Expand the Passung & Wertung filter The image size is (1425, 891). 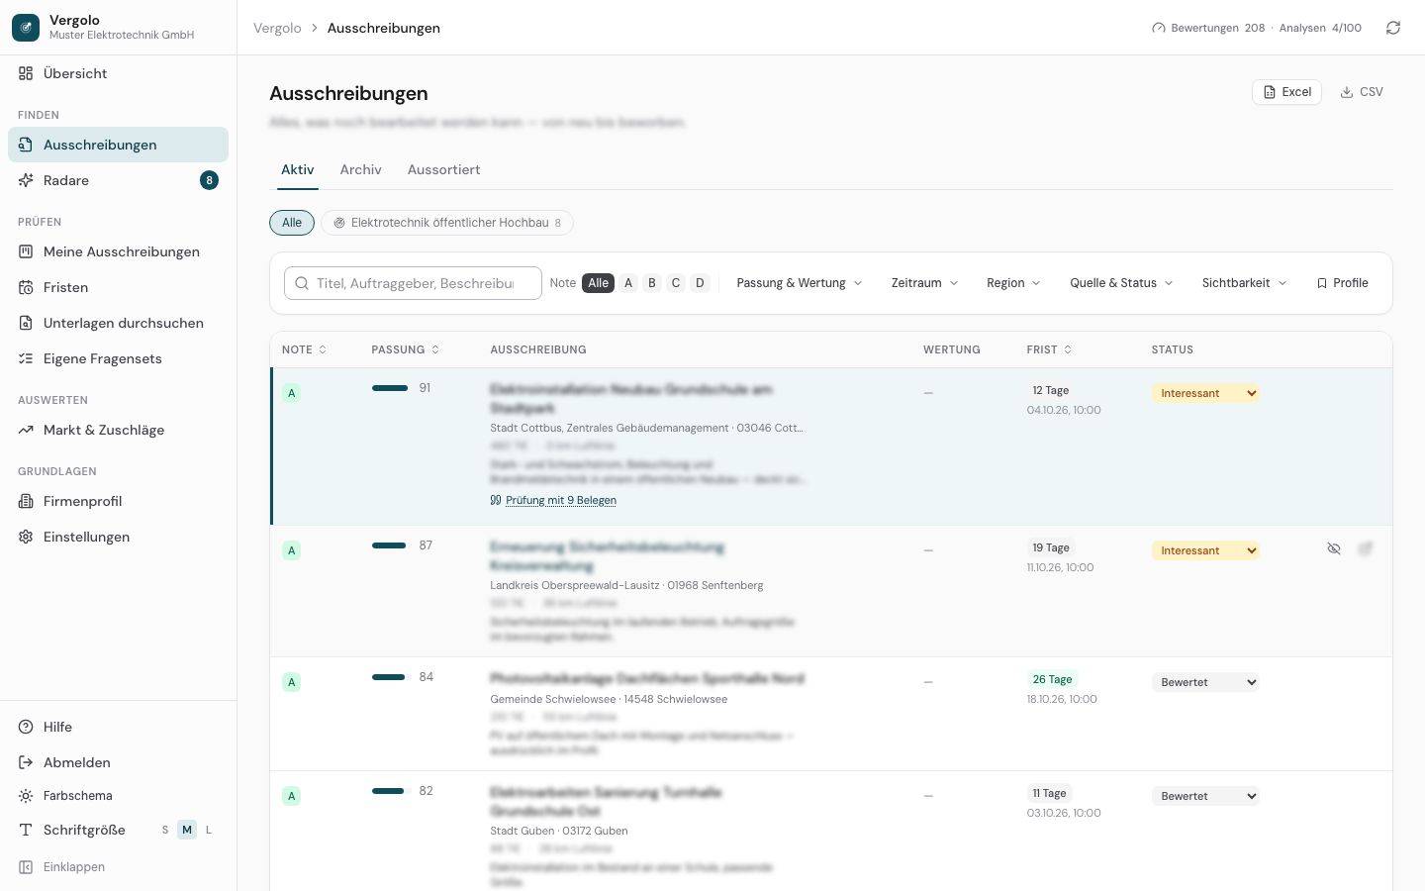pyautogui.click(x=800, y=283)
